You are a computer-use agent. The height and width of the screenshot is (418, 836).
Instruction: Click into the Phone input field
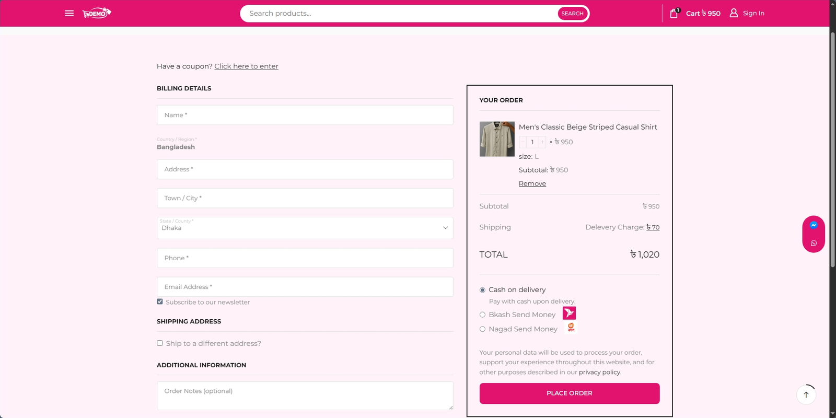pyautogui.click(x=305, y=258)
